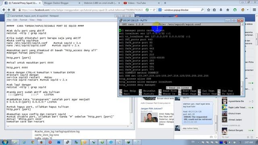Click the Jokowi ad thumbnail image
This screenshot has width=258, height=145.
click(x=149, y=117)
